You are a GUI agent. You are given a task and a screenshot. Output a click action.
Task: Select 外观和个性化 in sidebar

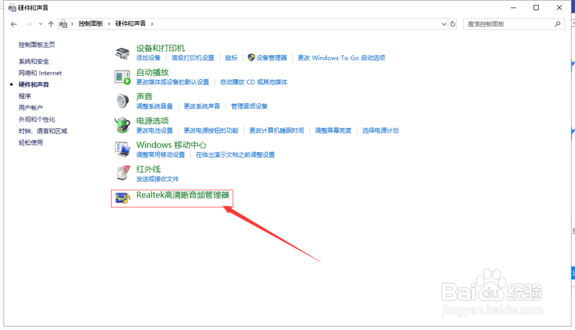[37, 120]
